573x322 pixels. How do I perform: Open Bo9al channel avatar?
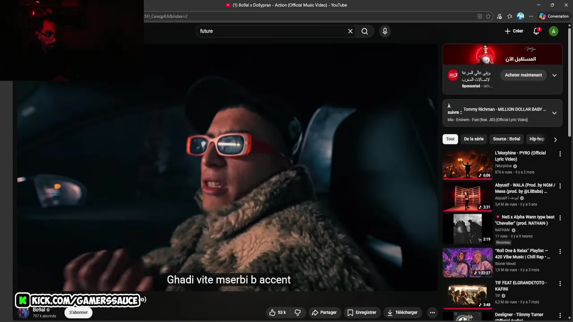tap(23, 313)
